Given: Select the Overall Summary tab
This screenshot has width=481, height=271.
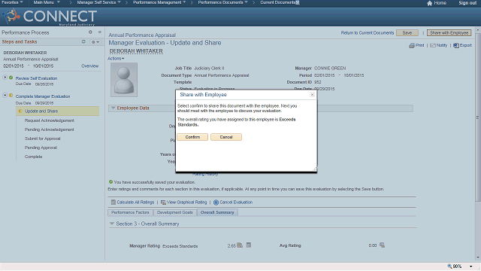Looking at the screenshot, I should [x=217, y=212].
